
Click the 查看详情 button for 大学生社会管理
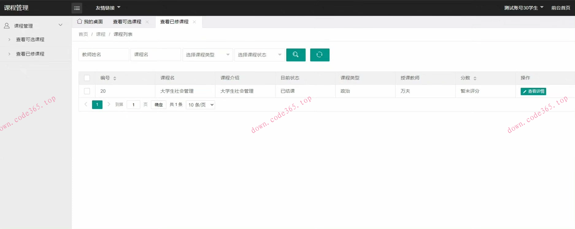tap(533, 91)
